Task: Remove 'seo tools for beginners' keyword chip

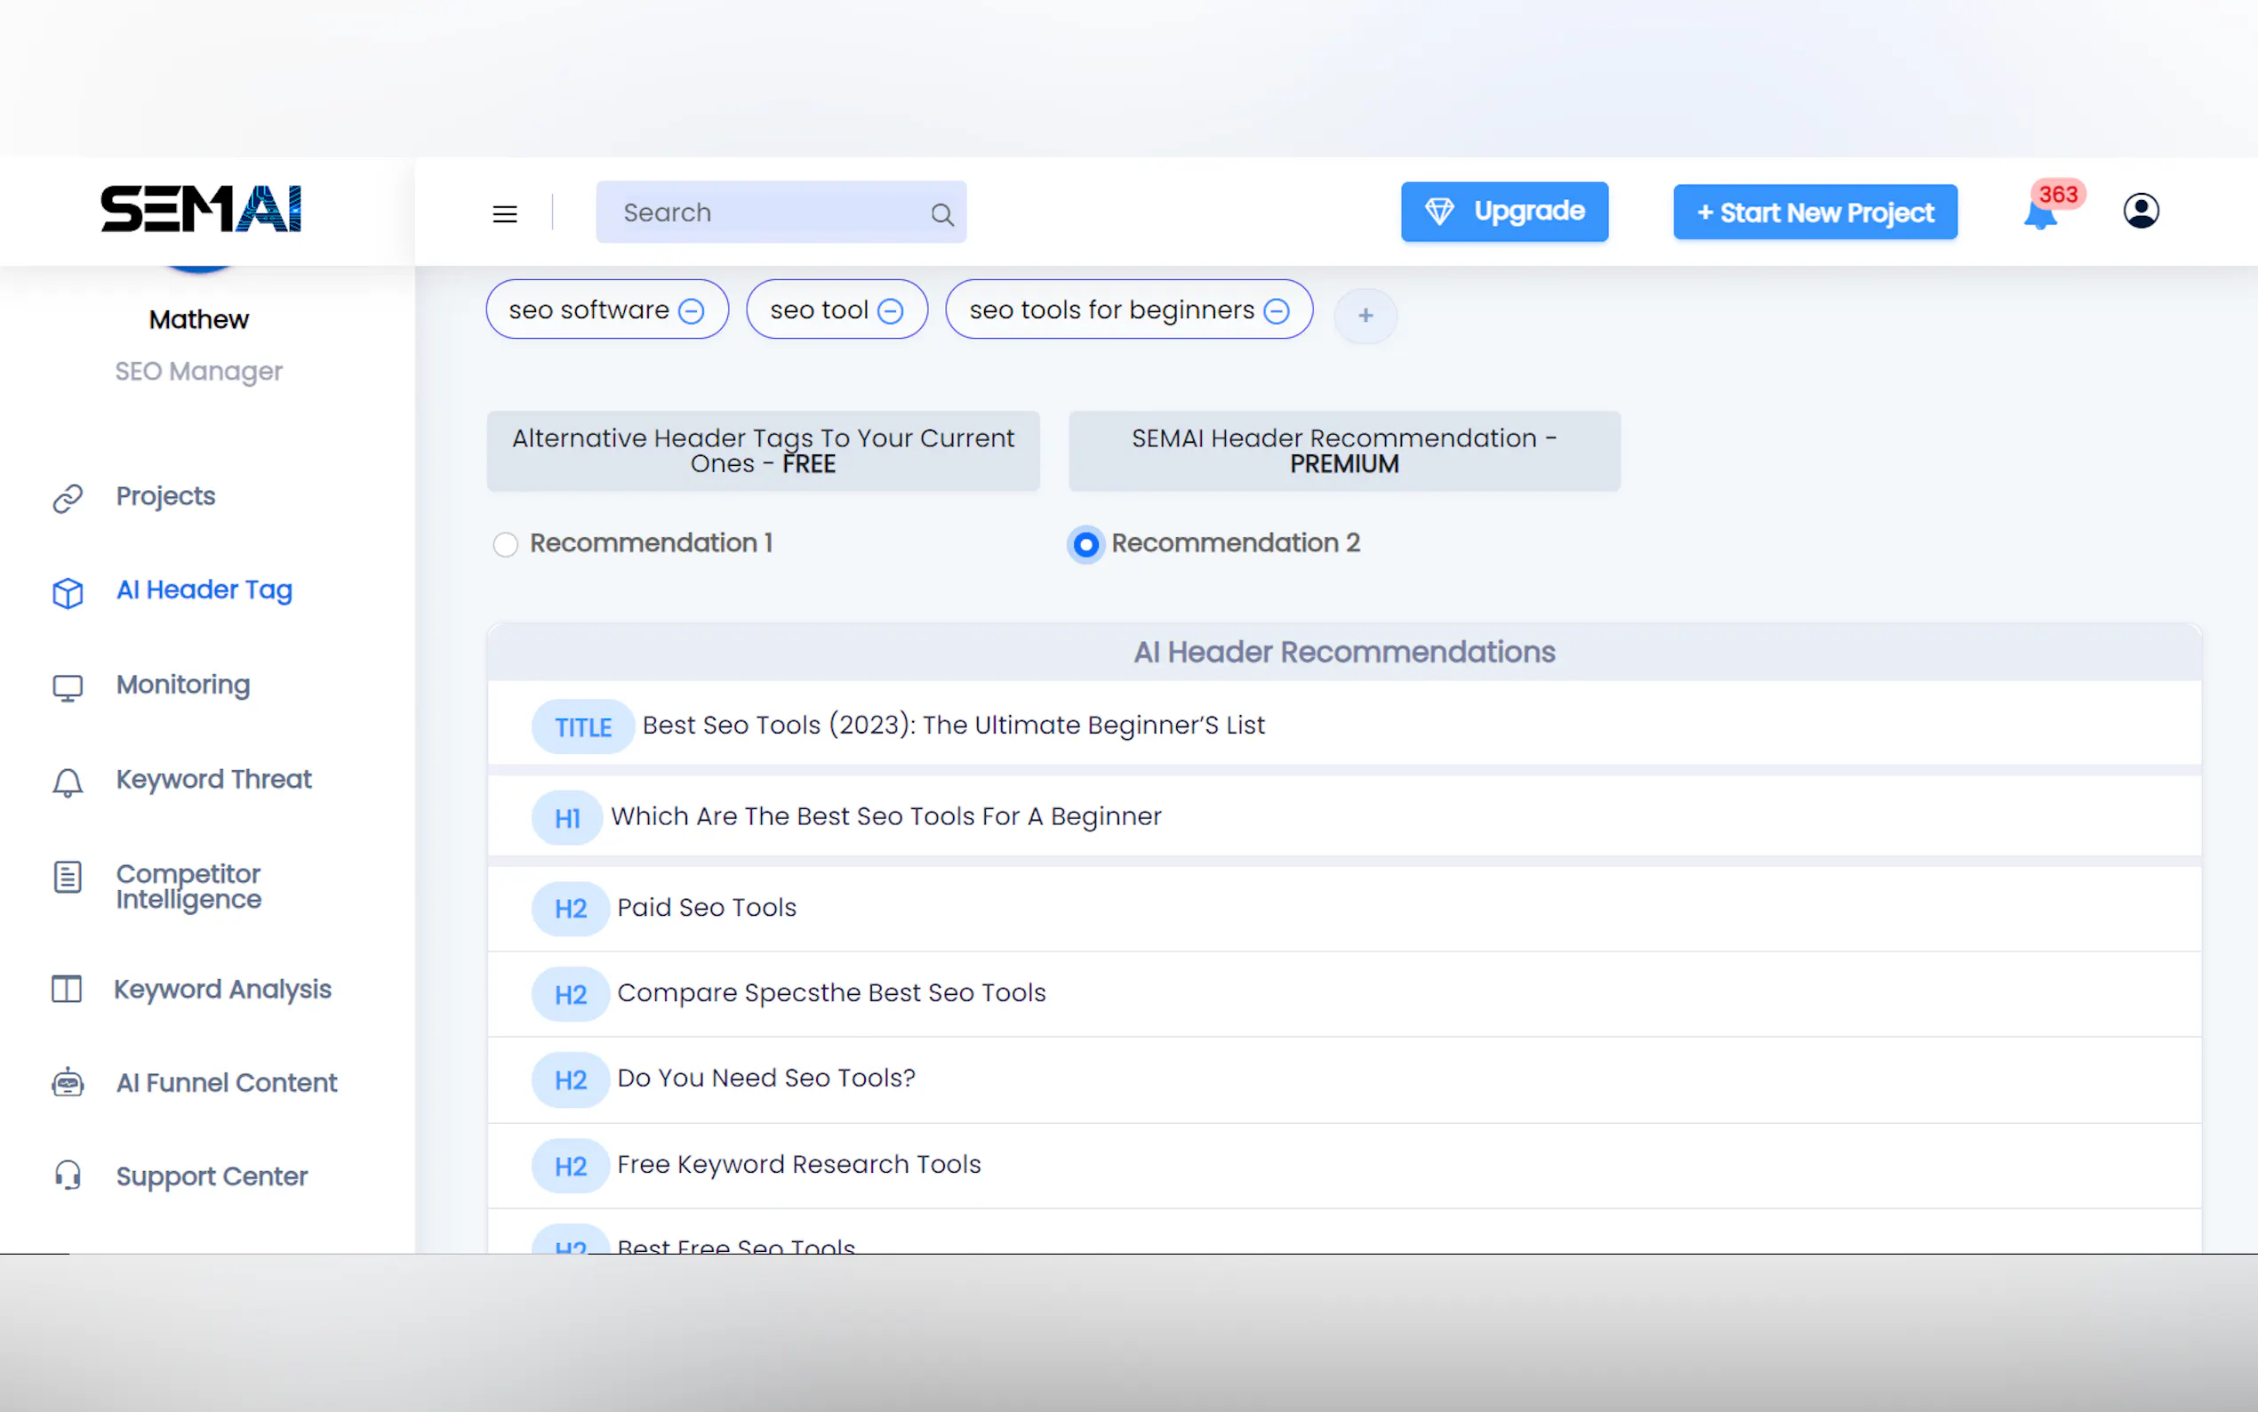Action: click(1276, 311)
